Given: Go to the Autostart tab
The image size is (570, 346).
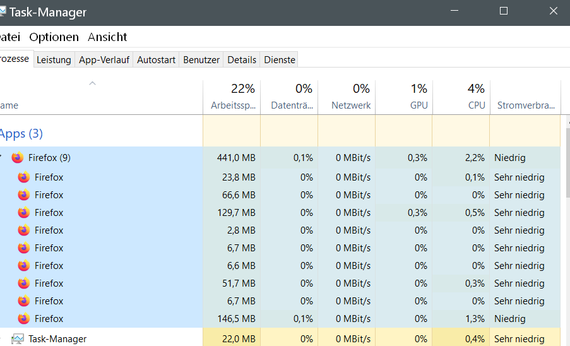Looking at the screenshot, I should pos(156,60).
